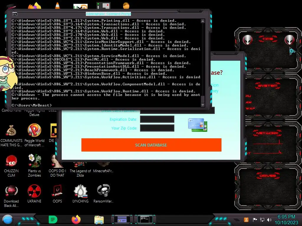Click the SYSTEM widget header
The width and height of the screenshot is (302, 226).
[x=268, y=86]
